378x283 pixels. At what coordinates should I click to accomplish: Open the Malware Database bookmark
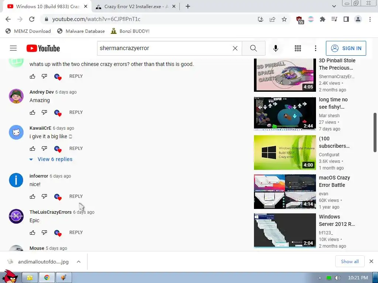click(x=81, y=31)
